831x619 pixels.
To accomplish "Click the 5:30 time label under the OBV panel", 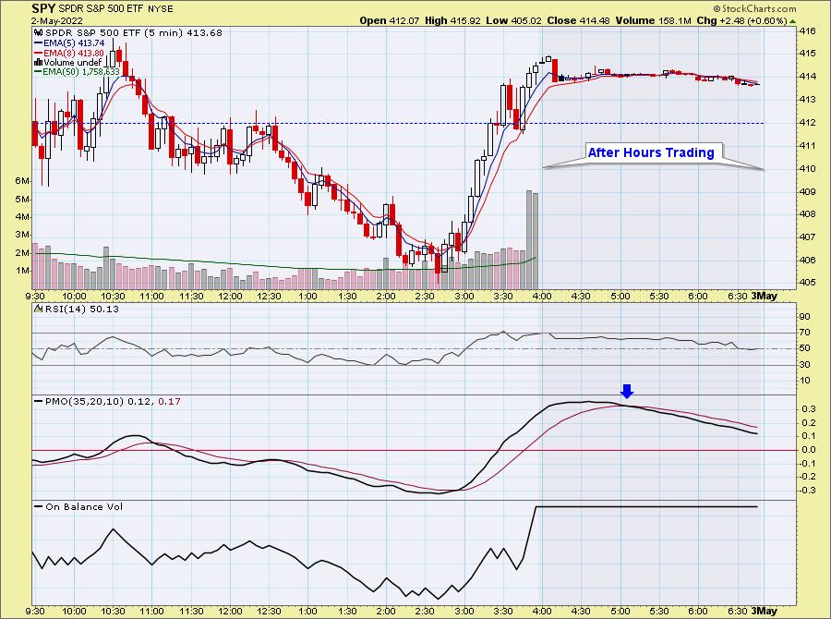I will [x=658, y=611].
